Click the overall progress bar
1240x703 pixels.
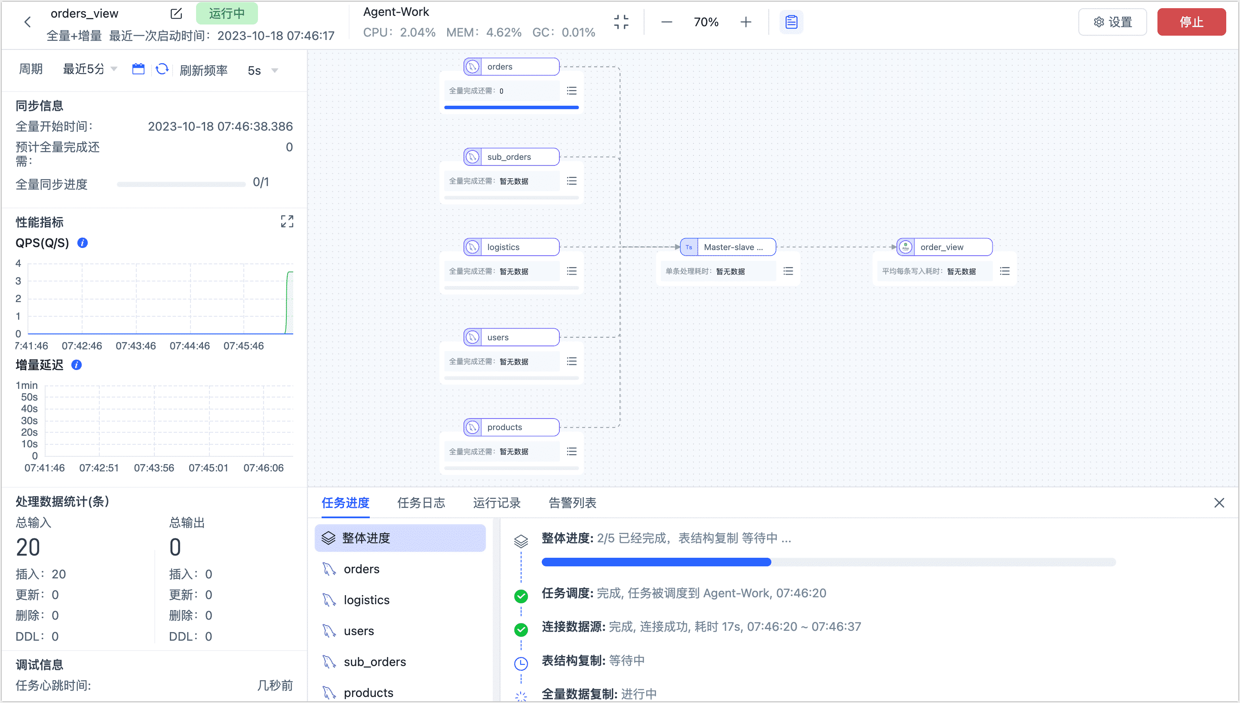coord(829,562)
